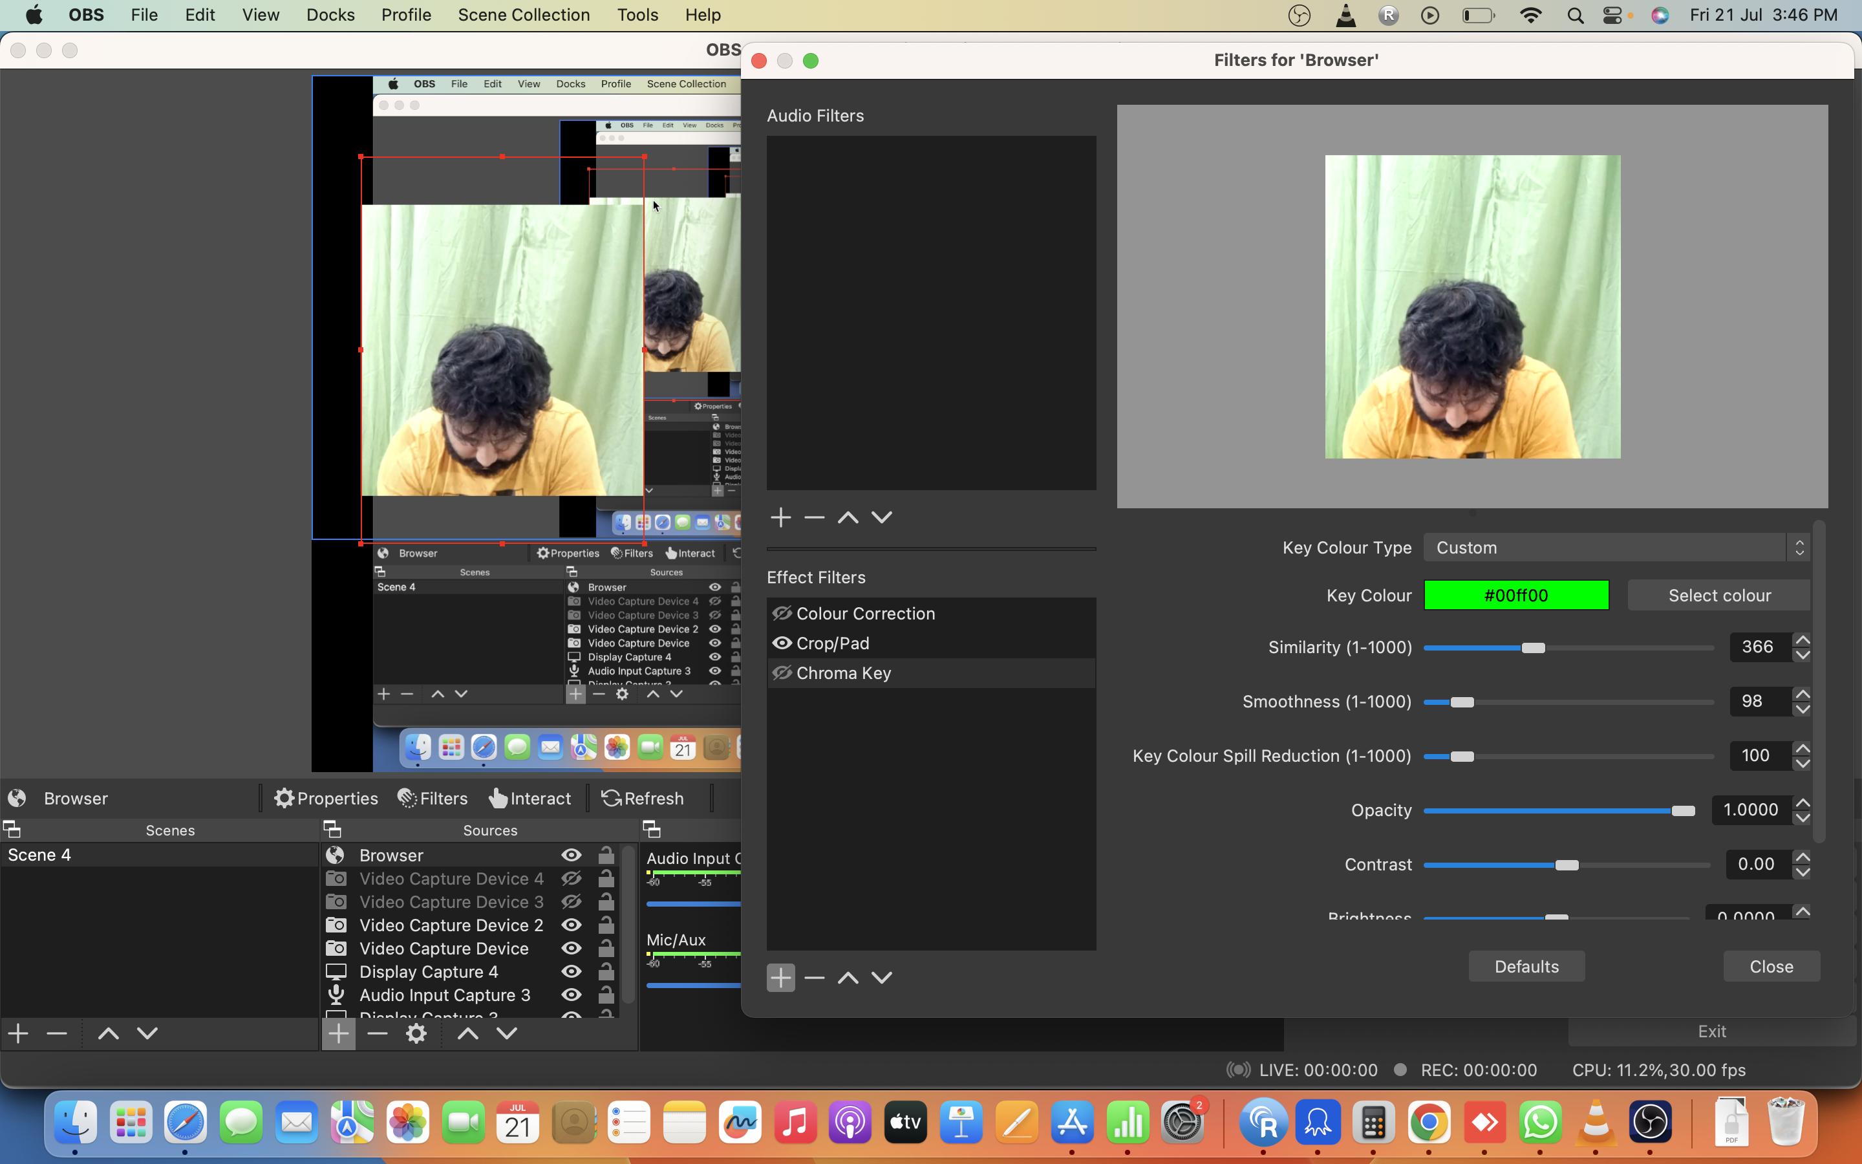Viewport: 1862px width, 1164px height.
Task: Decrease Similarity value with down stepper
Action: 1802,655
